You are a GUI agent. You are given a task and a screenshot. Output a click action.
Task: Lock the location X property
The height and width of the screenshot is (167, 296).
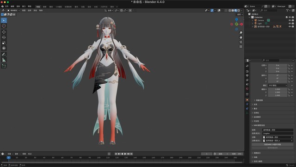289,65
